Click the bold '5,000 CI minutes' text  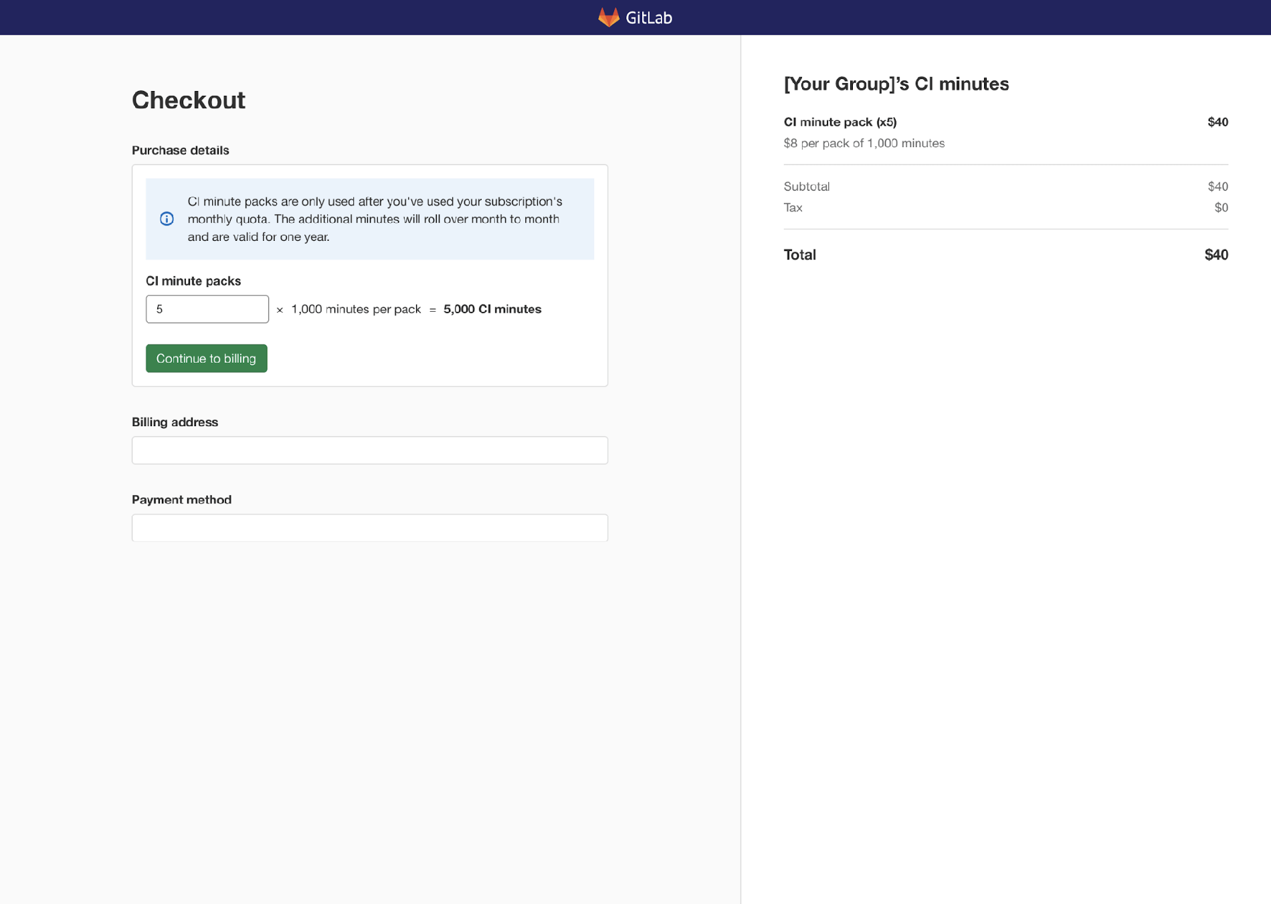tap(492, 308)
